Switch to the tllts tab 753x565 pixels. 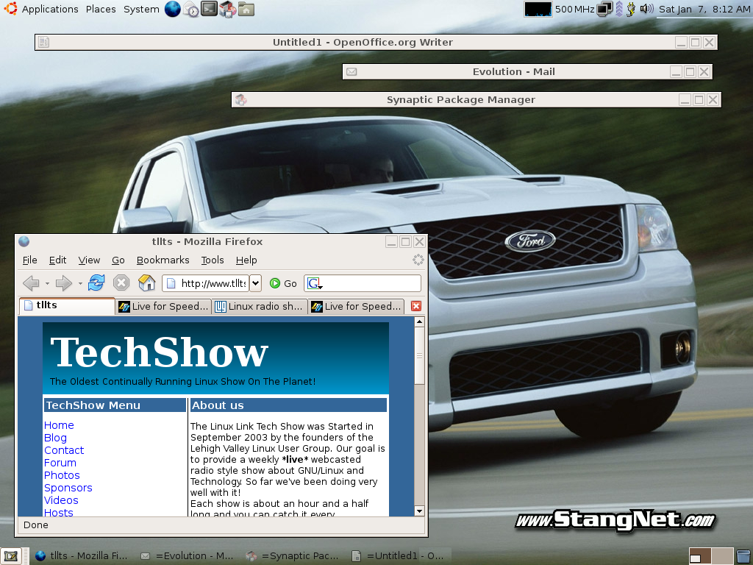point(67,305)
